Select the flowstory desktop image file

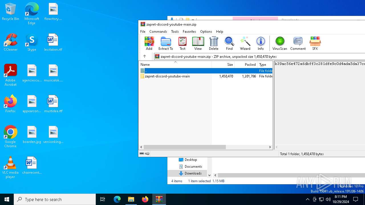click(53, 12)
